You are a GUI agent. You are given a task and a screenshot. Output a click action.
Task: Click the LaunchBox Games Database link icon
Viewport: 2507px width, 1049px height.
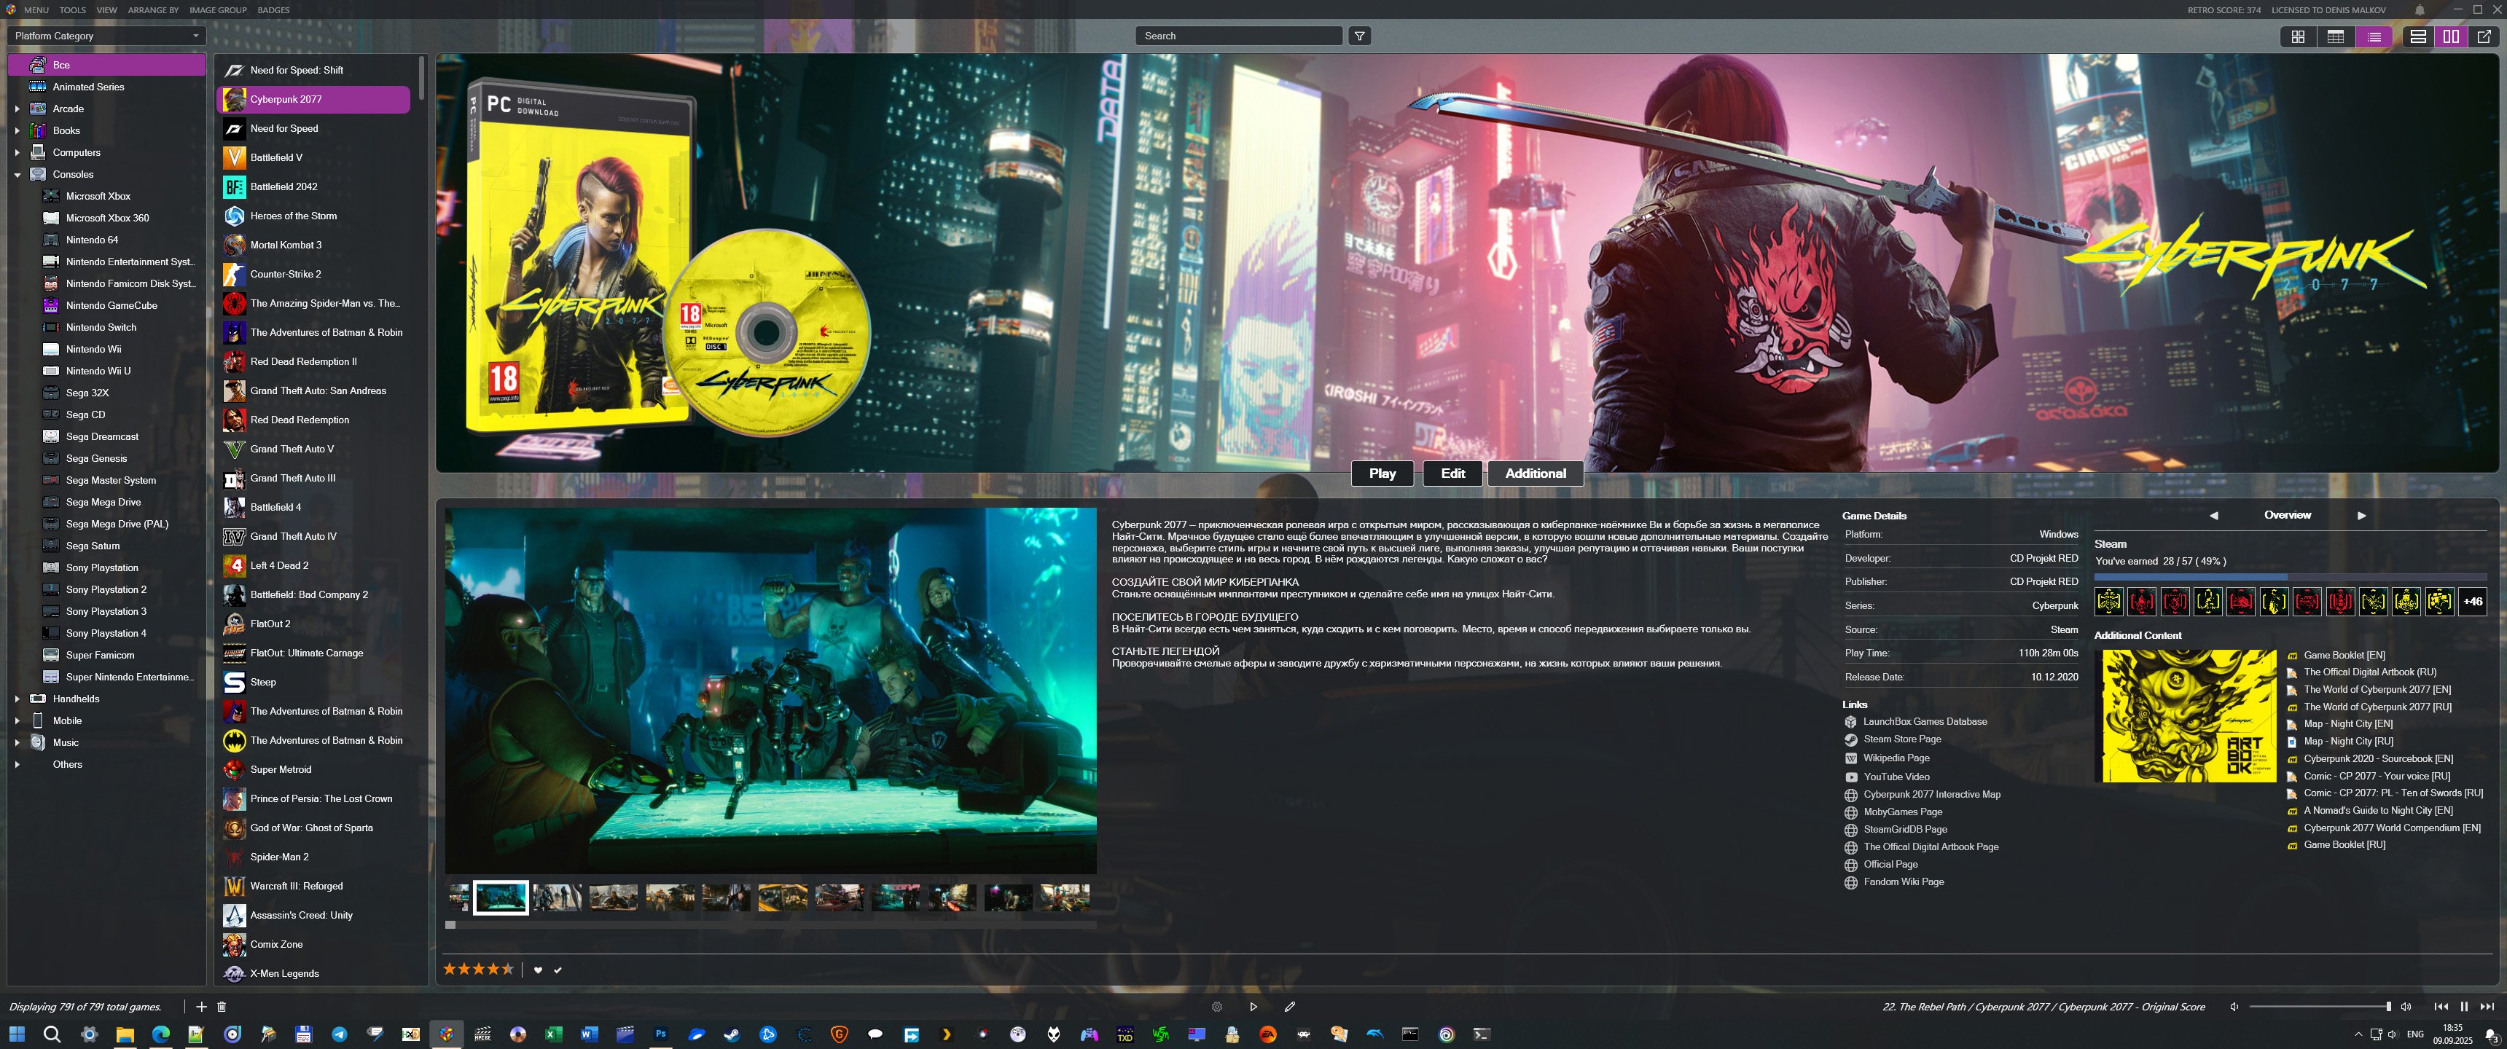[1850, 722]
